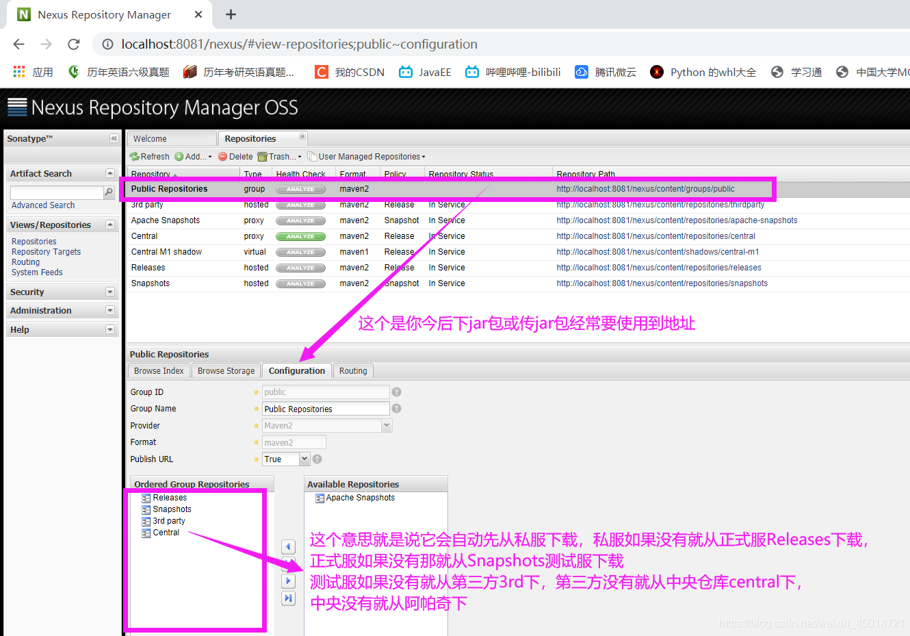
Task: Click the Publish URL help icon
Action: click(317, 459)
